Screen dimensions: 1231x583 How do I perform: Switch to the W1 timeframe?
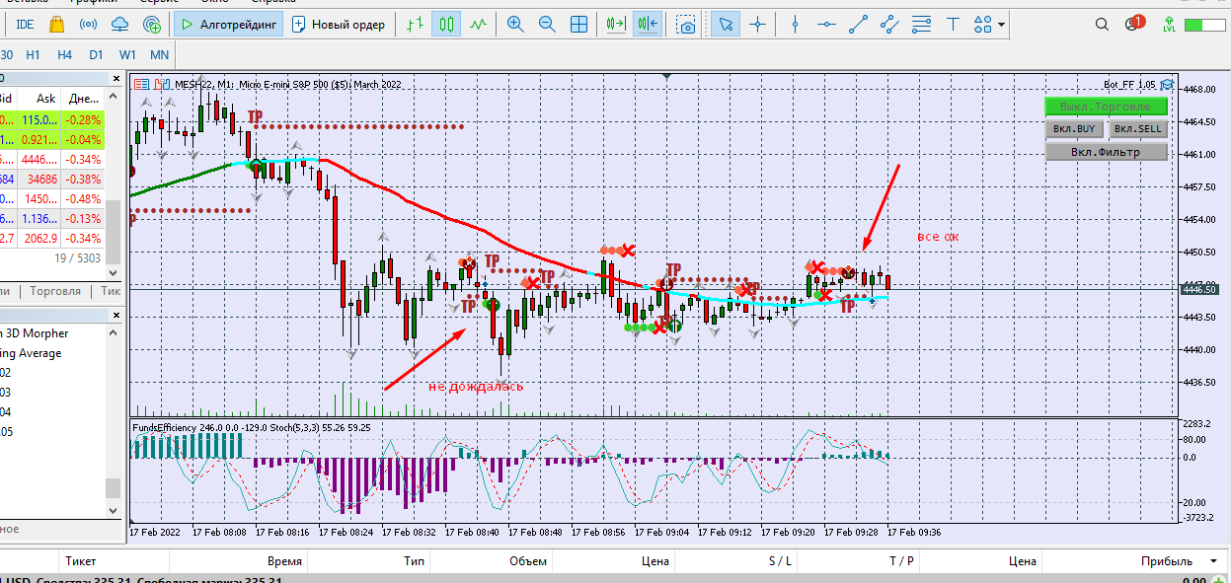pos(127,54)
